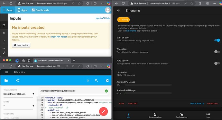The height and width of the screenshot is (120, 222).
Task: Go back from Emoncms add-on page
Action: (x=118, y=11)
